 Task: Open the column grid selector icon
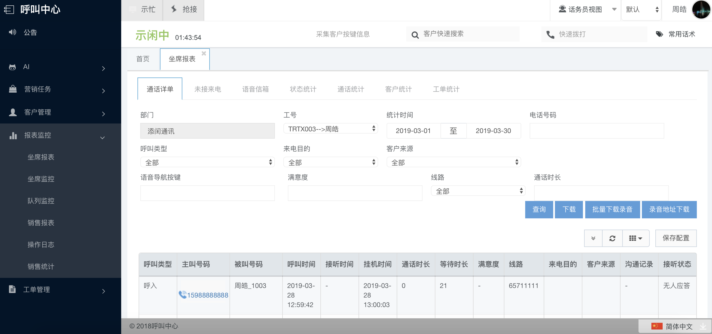pos(635,238)
